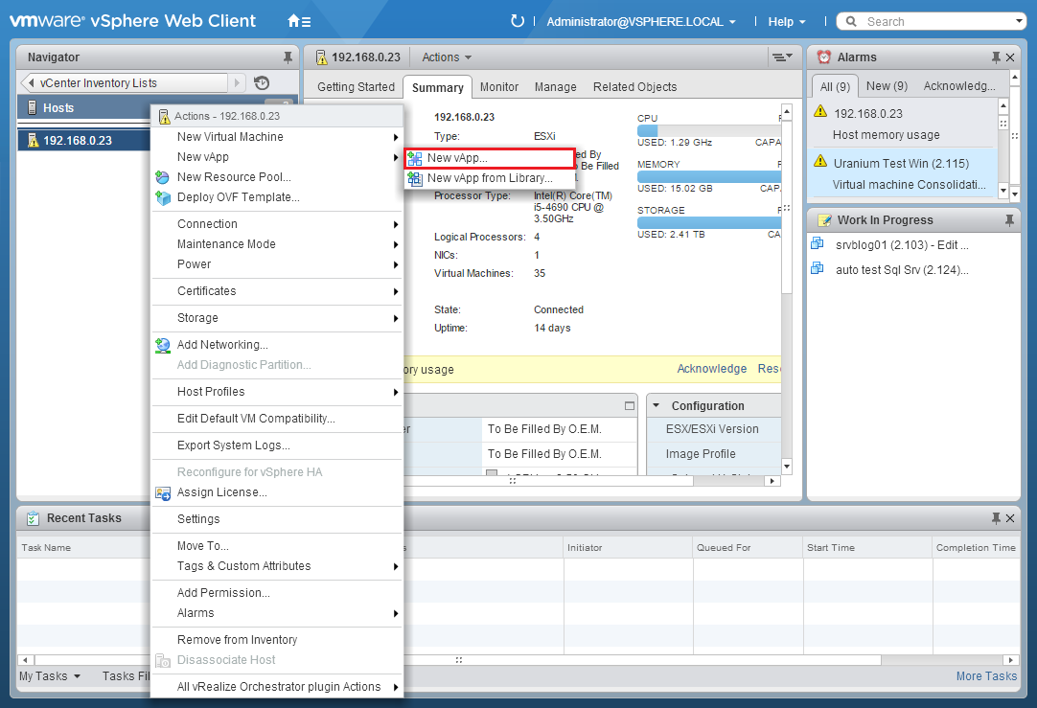Click the Summary vertical scrollbar down arrow
Image resolution: width=1037 pixels, height=708 pixels.
click(x=786, y=466)
